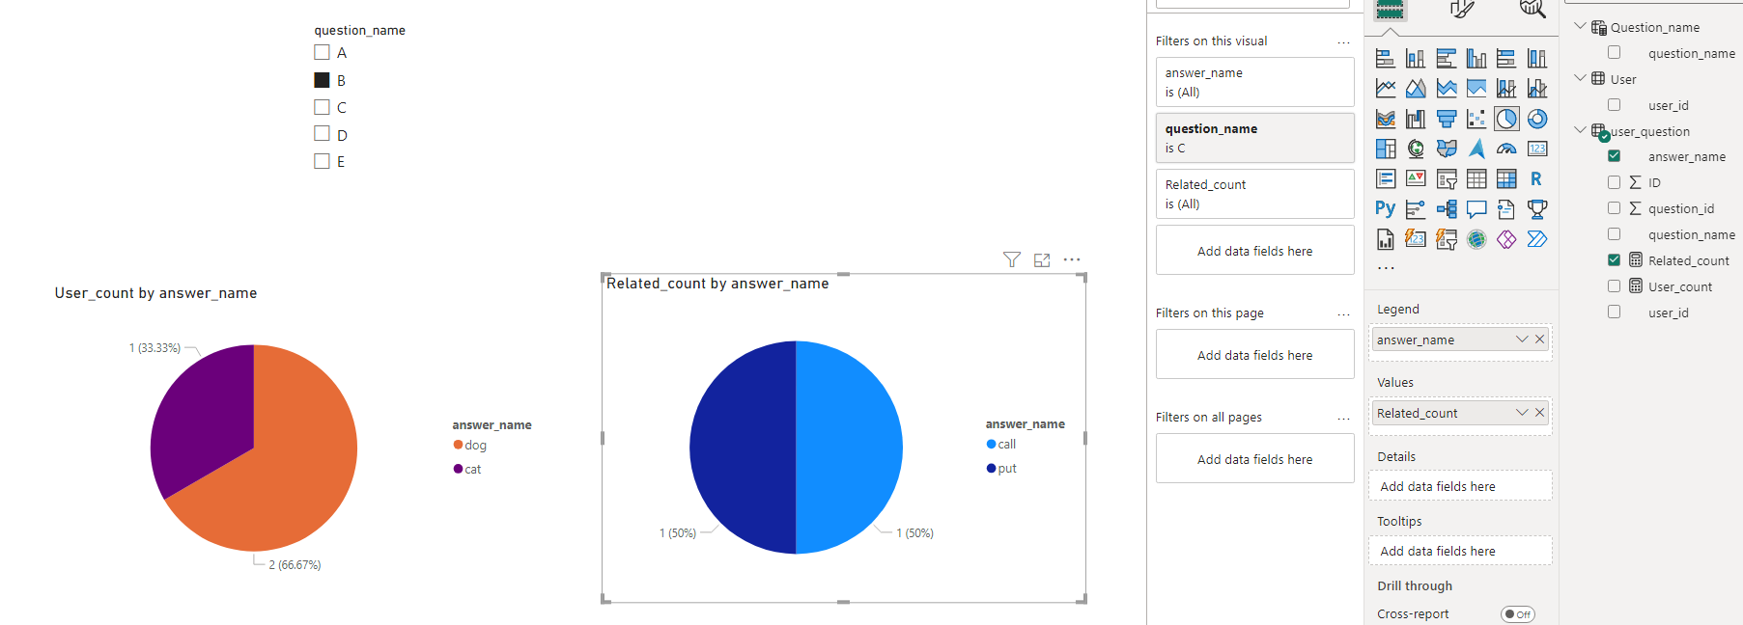The width and height of the screenshot is (1743, 625).
Task: Pick the card (123) visualization
Action: click(1537, 149)
